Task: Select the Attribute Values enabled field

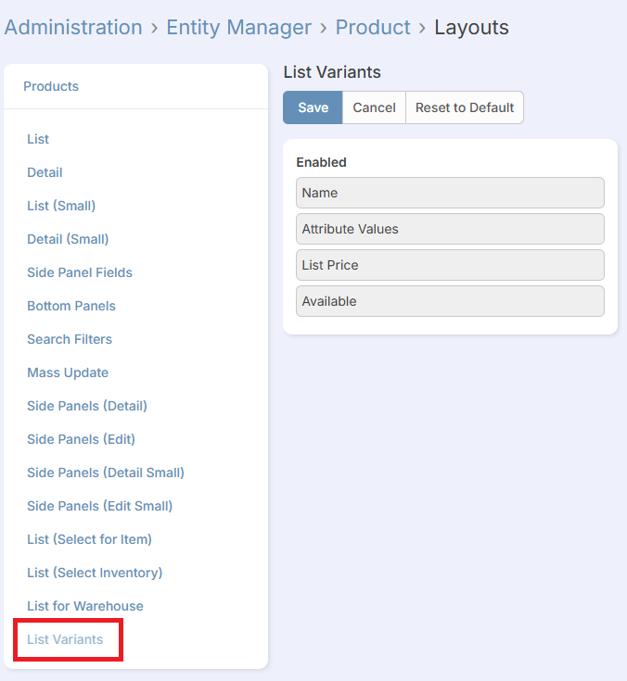Action: (450, 229)
